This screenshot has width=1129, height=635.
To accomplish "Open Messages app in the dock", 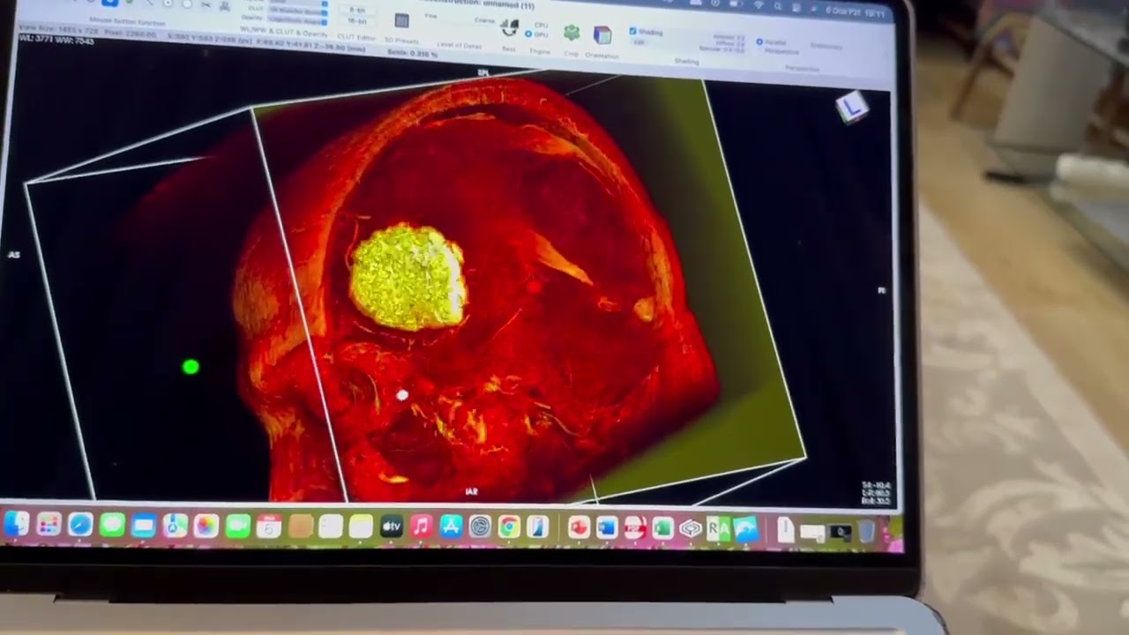I will [112, 526].
